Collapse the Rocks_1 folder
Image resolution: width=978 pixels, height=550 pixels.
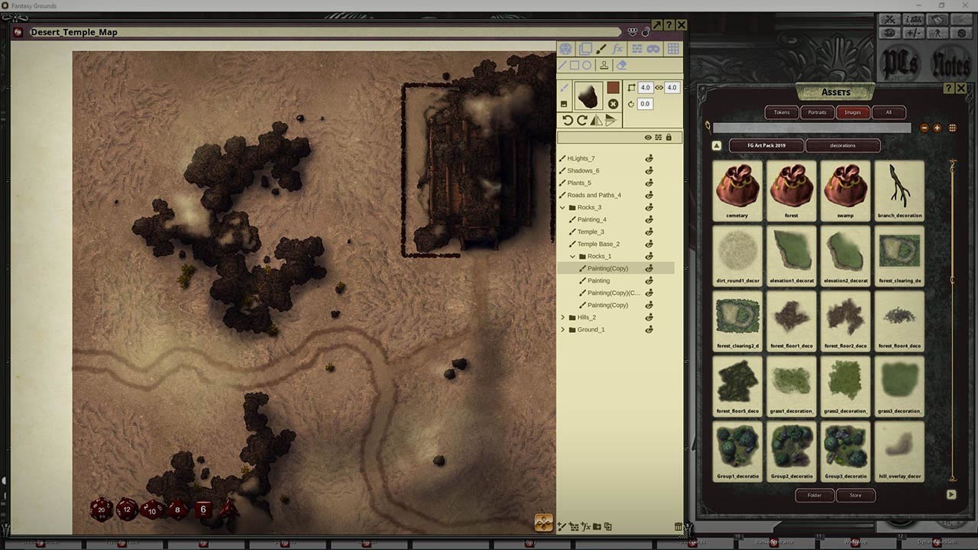(572, 256)
